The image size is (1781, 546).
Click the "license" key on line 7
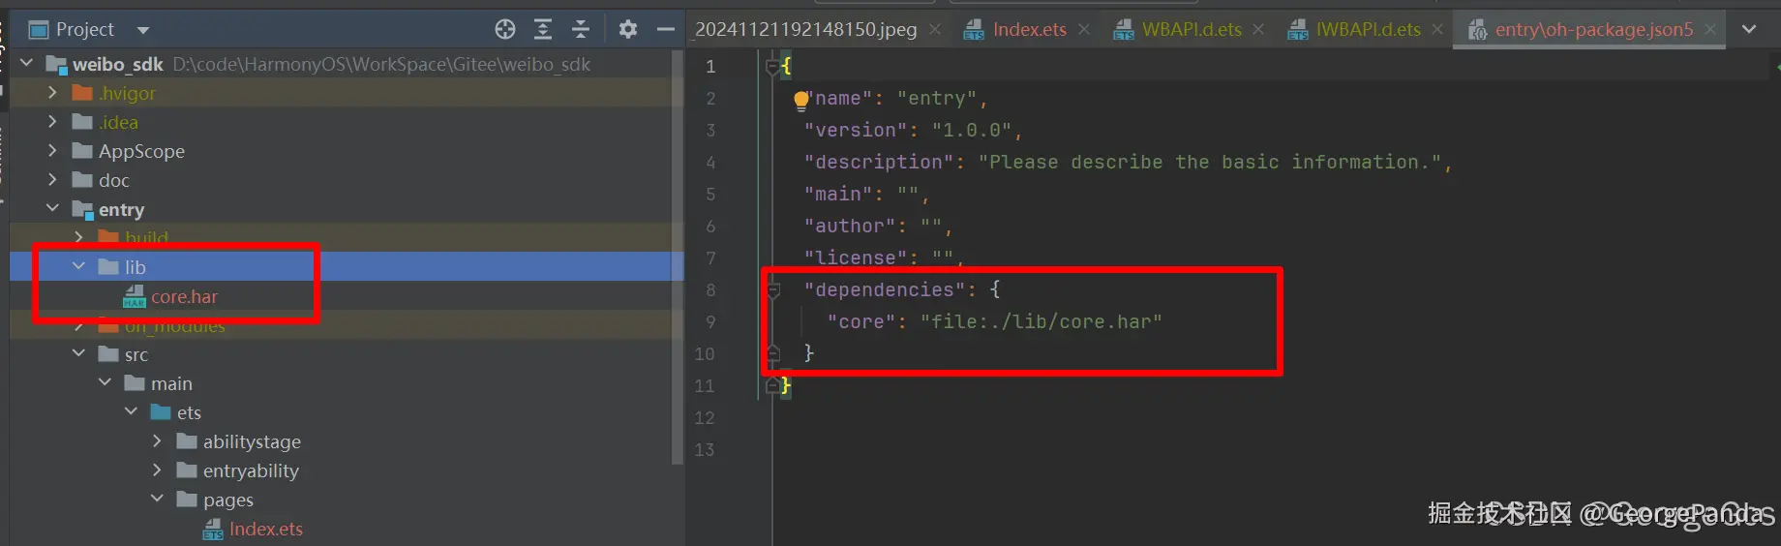(x=856, y=258)
